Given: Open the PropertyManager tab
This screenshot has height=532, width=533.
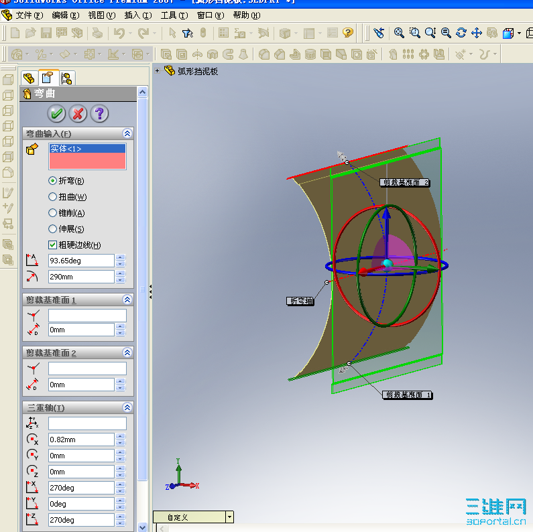Looking at the screenshot, I should [x=48, y=78].
